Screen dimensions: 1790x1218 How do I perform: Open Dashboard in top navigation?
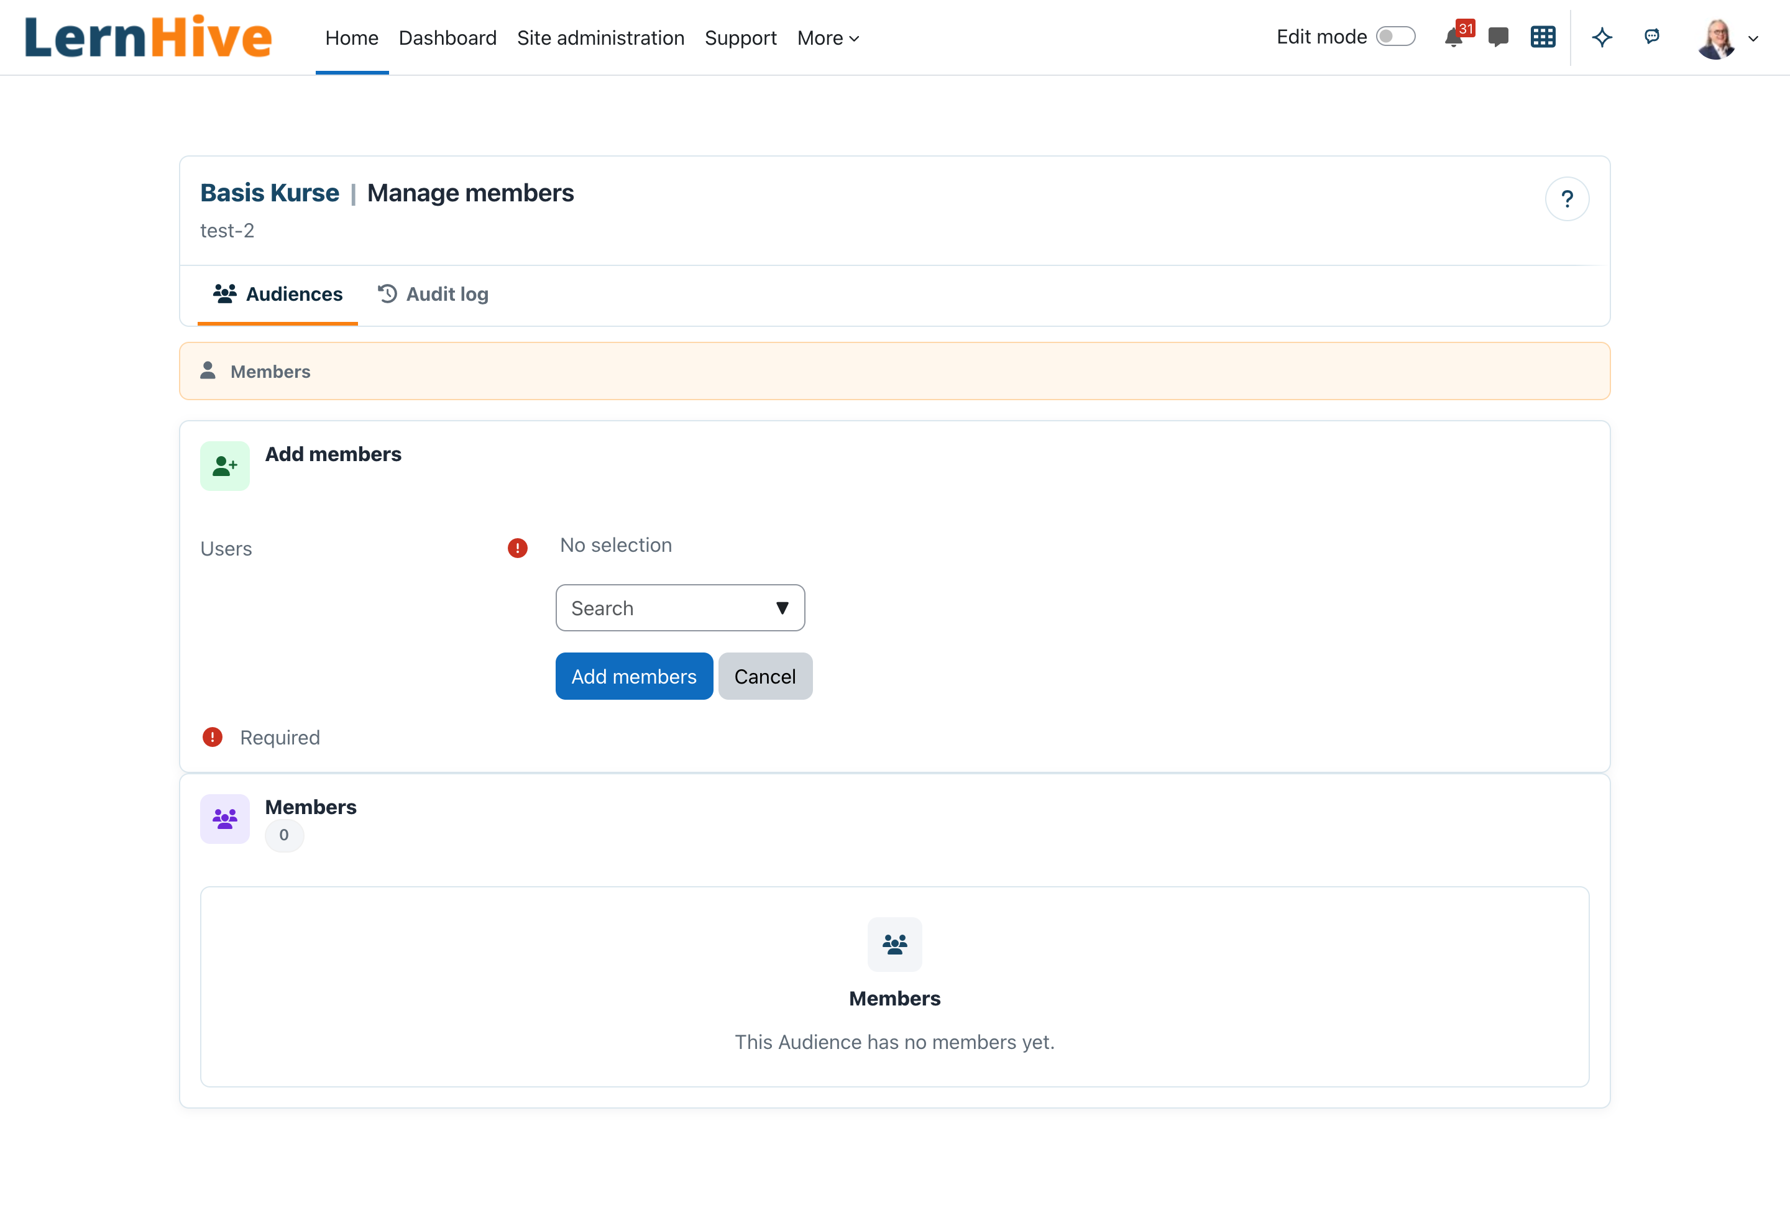click(x=447, y=38)
